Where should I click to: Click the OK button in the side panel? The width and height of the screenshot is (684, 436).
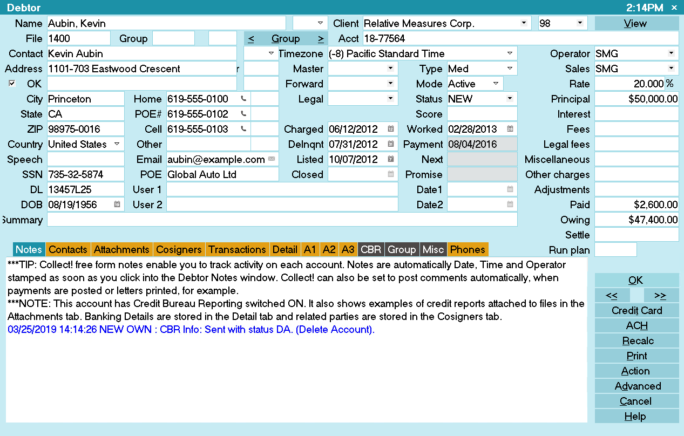(x=637, y=280)
